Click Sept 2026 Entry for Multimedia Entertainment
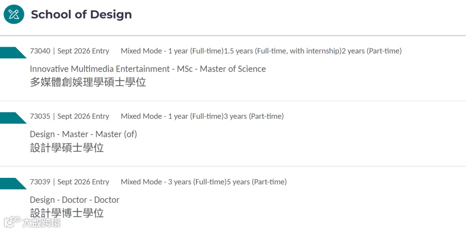Screen dimensions: 466x231 click(x=83, y=51)
